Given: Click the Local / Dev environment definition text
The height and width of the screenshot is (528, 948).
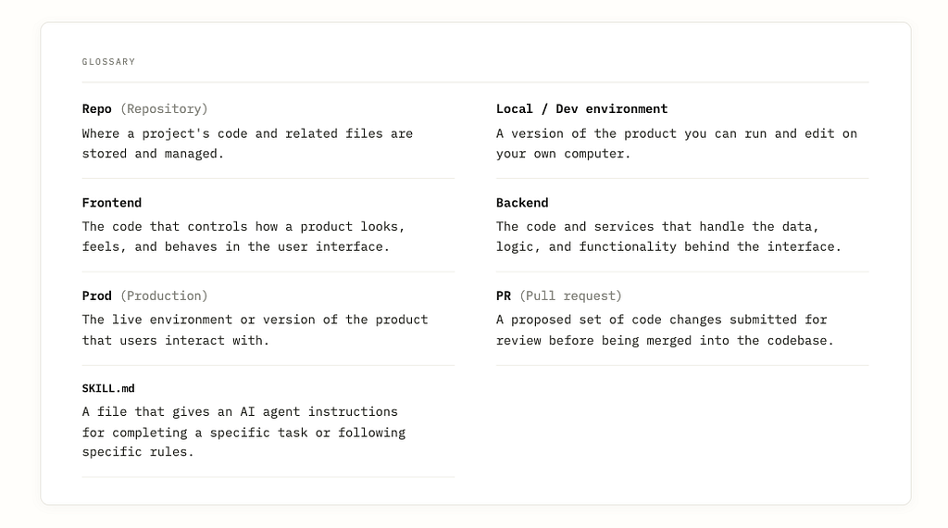Looking at the screenshot, I should point(677,144).
